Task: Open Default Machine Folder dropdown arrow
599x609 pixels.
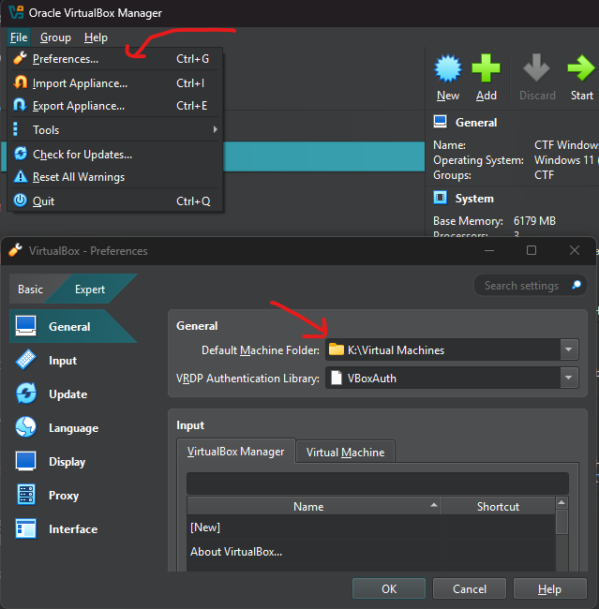Action: [x=569, y=349]
